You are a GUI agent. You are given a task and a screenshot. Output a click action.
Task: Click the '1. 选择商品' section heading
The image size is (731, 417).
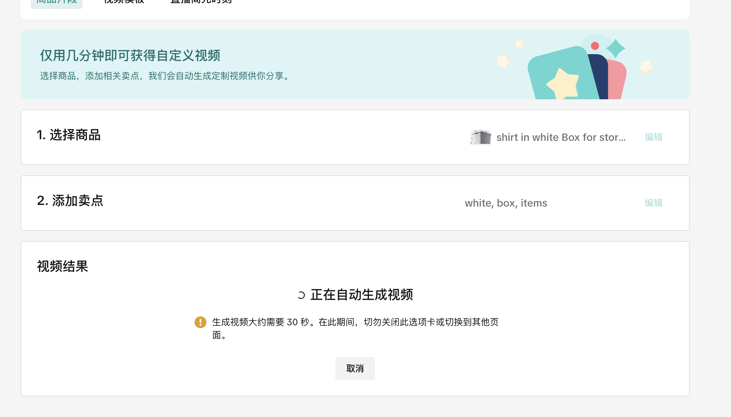click(x=69, y=135)
